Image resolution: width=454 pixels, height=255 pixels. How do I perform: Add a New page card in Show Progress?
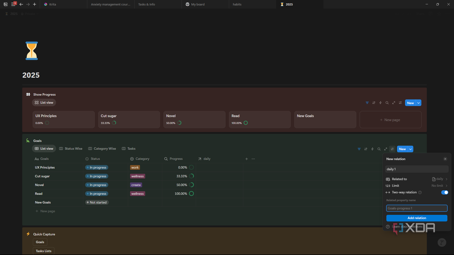point(390,120)
